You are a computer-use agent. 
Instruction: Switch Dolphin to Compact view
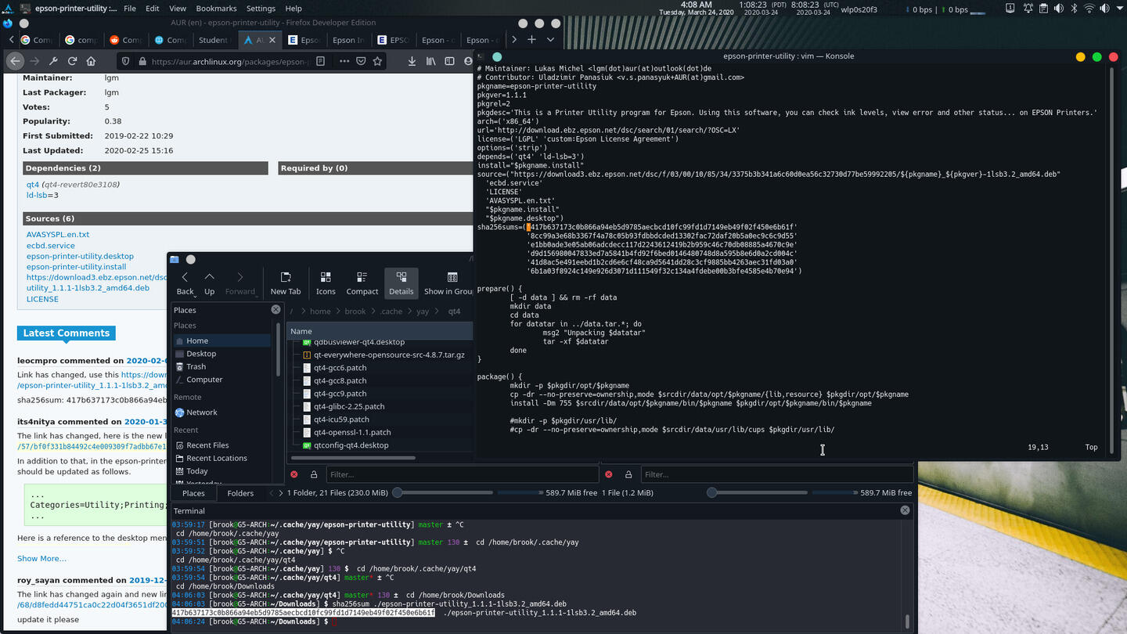[362, 283]
